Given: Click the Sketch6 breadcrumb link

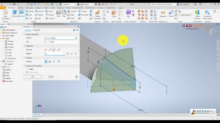Looking at the screenshot, I should click(x=37, y=30).
